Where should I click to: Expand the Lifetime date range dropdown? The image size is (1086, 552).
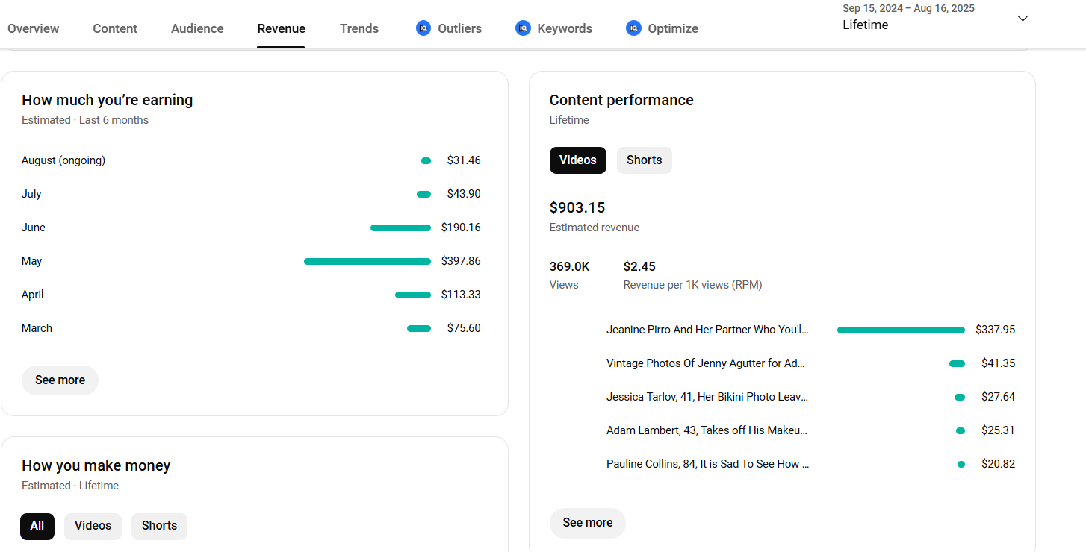1023,19
